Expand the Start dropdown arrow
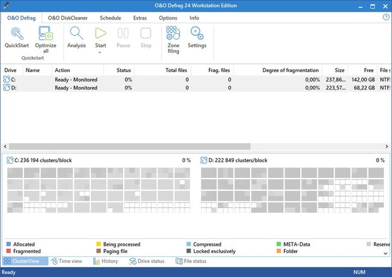The height and width of the screenshot is (277, 392). click(100, 53)
